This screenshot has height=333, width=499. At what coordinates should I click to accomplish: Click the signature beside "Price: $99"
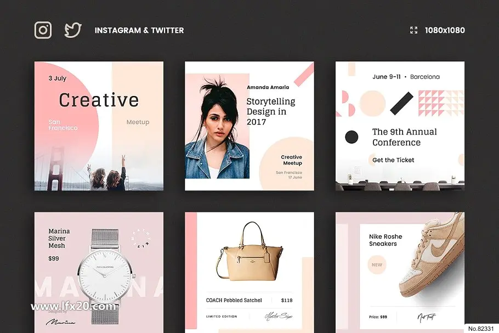pyautogui.click(x=426, y=317)
